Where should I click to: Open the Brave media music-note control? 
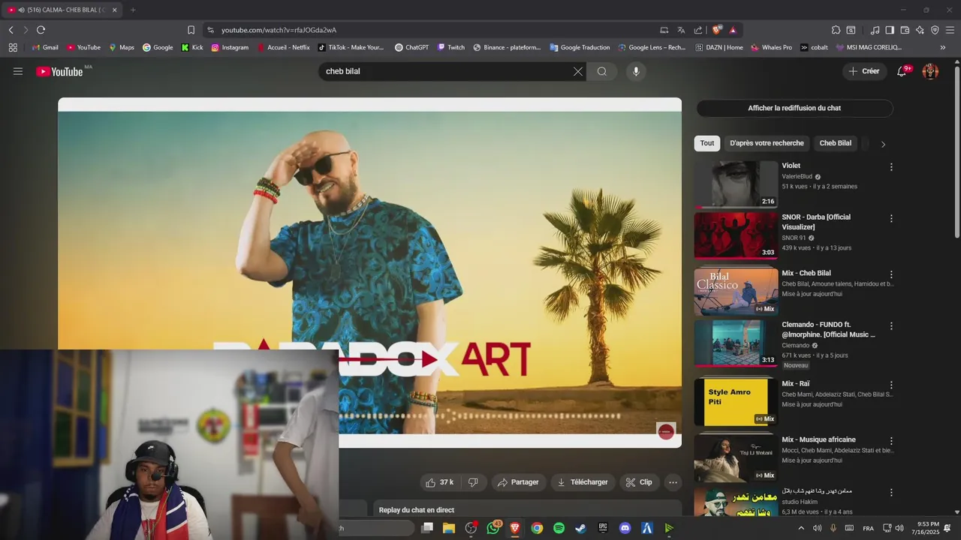tap(875, 30)
